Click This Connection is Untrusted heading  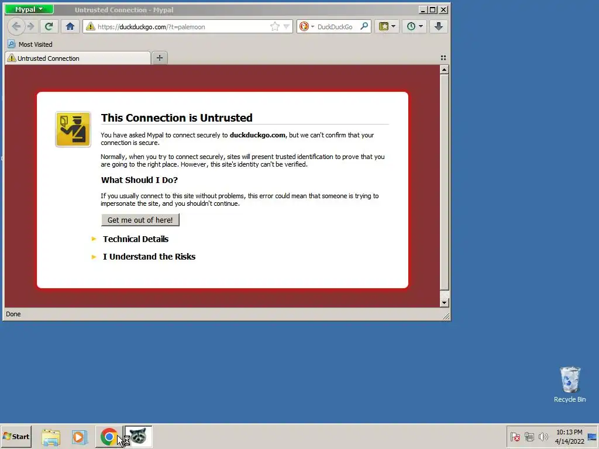177,118
